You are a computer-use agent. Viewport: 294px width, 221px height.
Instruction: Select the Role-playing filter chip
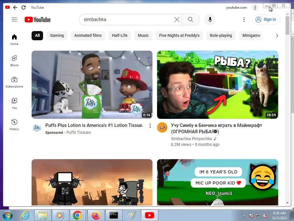point(221,35)
